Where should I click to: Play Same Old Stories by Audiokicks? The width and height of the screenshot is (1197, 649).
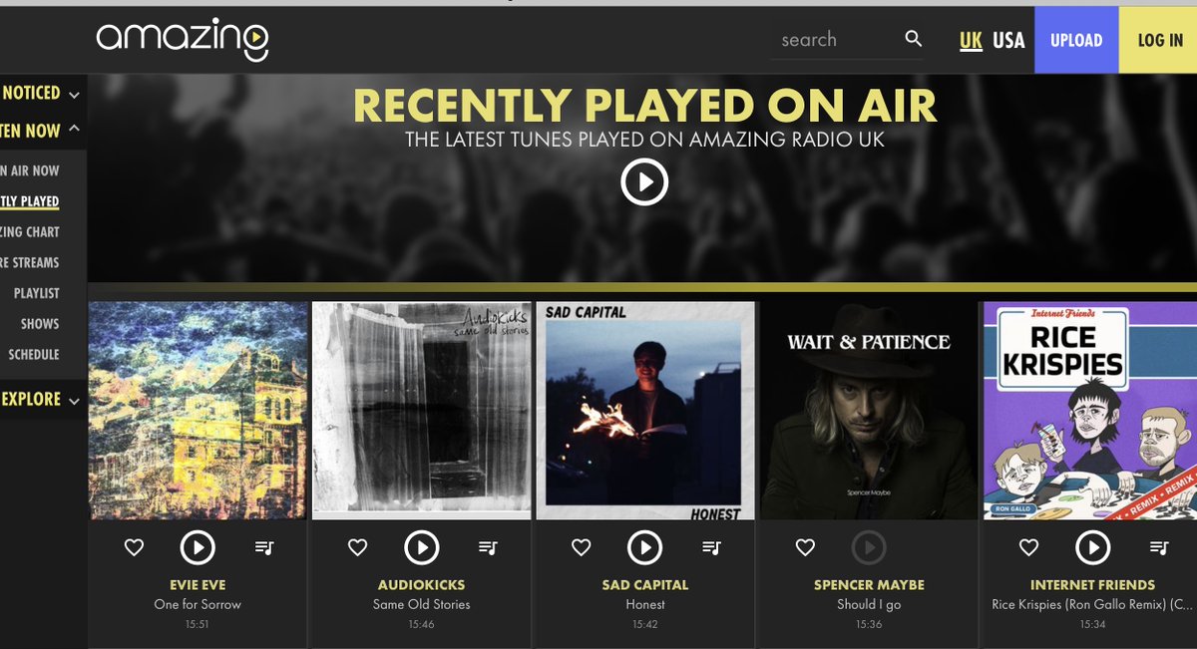pyautogui.click(x=421, y=547)
